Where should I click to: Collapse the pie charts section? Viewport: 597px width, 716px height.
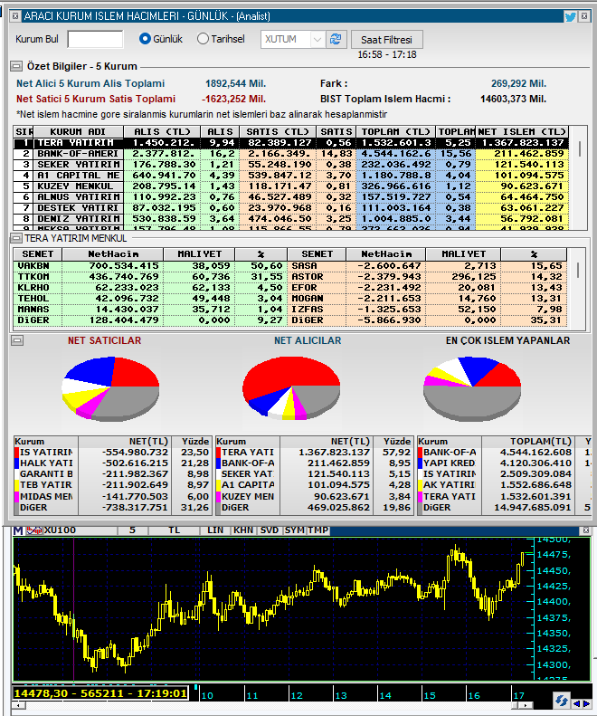tap(17, 340)
